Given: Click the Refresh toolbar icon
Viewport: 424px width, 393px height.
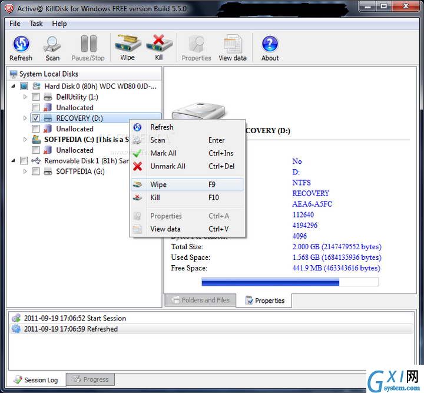Looking at the screenshot, I should (x=21, y=44).
